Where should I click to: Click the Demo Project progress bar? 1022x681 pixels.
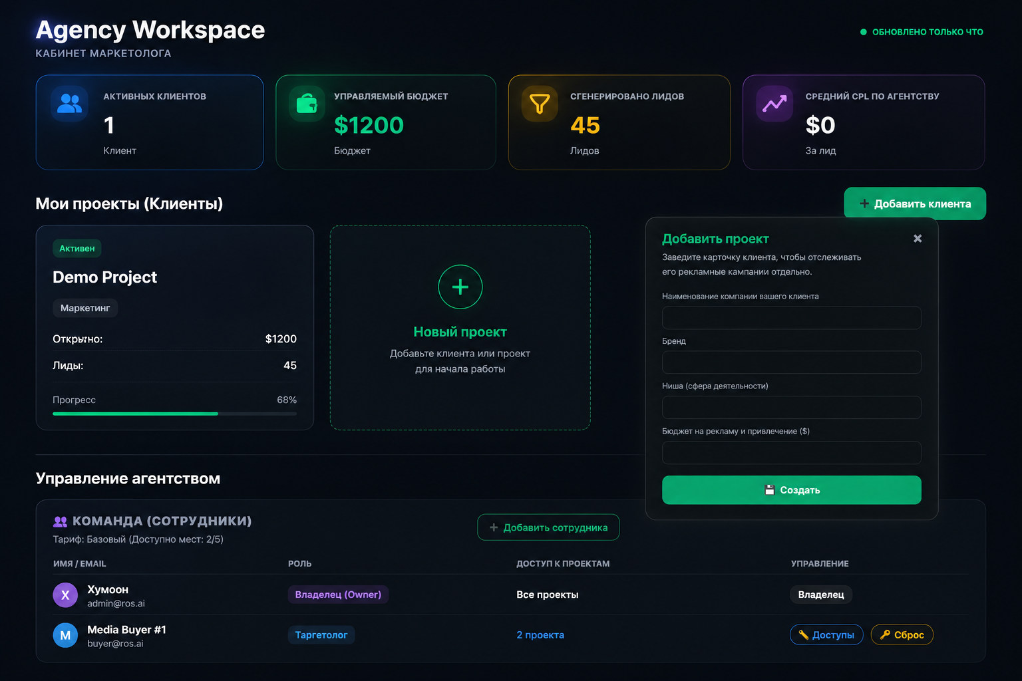(175, 414)
